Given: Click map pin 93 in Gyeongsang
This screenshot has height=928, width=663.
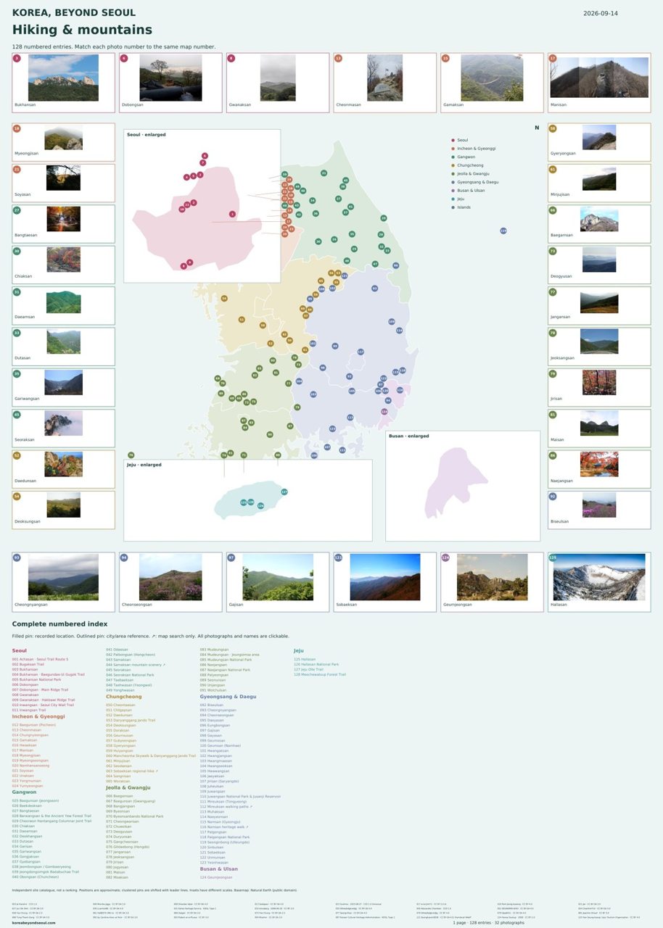Looking at the screenshot, I should coord(375,289).
